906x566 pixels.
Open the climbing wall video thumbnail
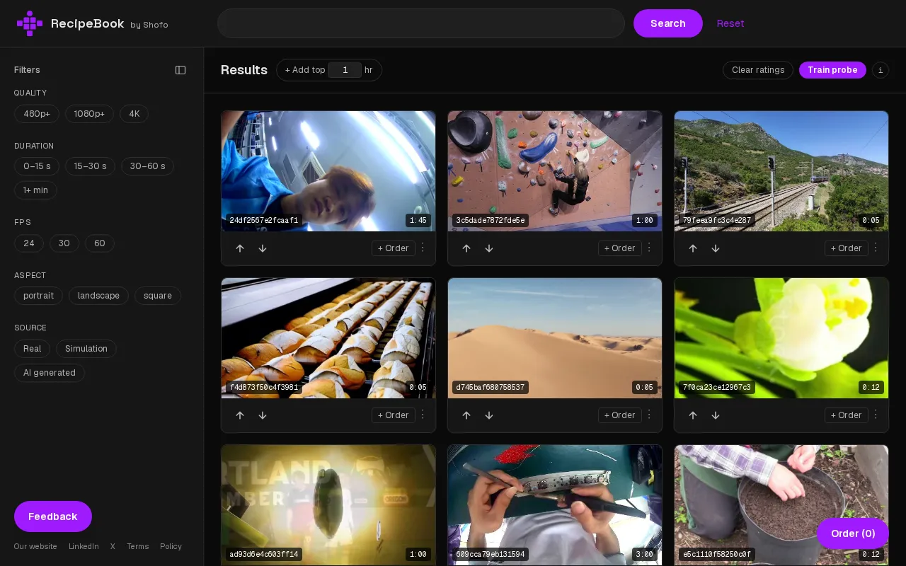tap(555, 171)
